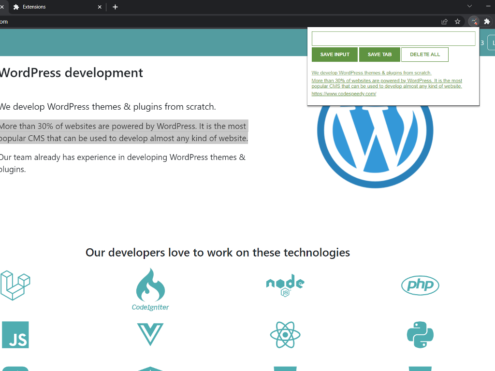Click the Vue.js technology icon
This screenshot has width=495, height=371.
tap(150, 334)
